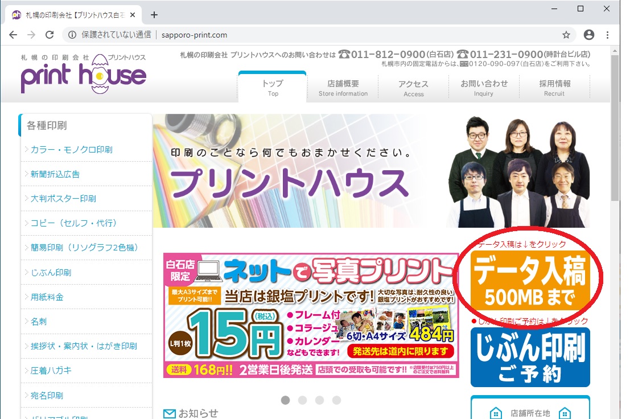Open the 大判ポスター印刷 sidebar link
Screen dimensions: 634x419
pos(63,199)
